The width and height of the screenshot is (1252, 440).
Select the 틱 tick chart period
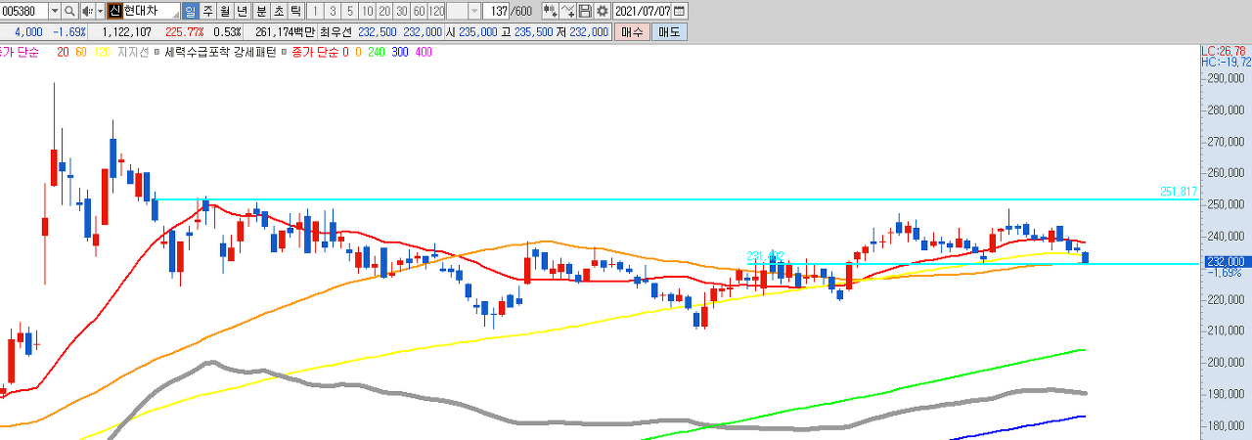tap(295, 11)
